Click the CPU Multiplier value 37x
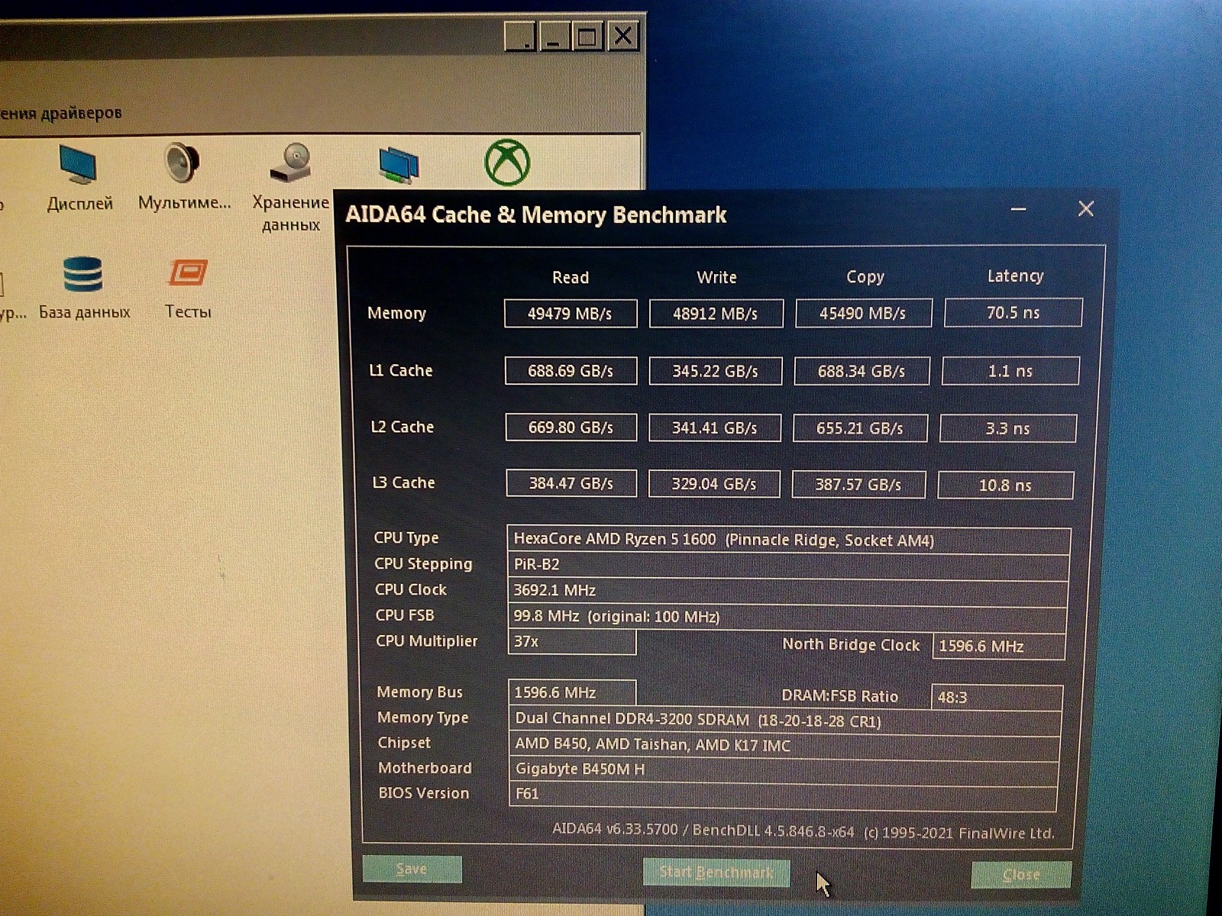The image size is (1222, 916). pyautogui.click(x=572, y=642)
